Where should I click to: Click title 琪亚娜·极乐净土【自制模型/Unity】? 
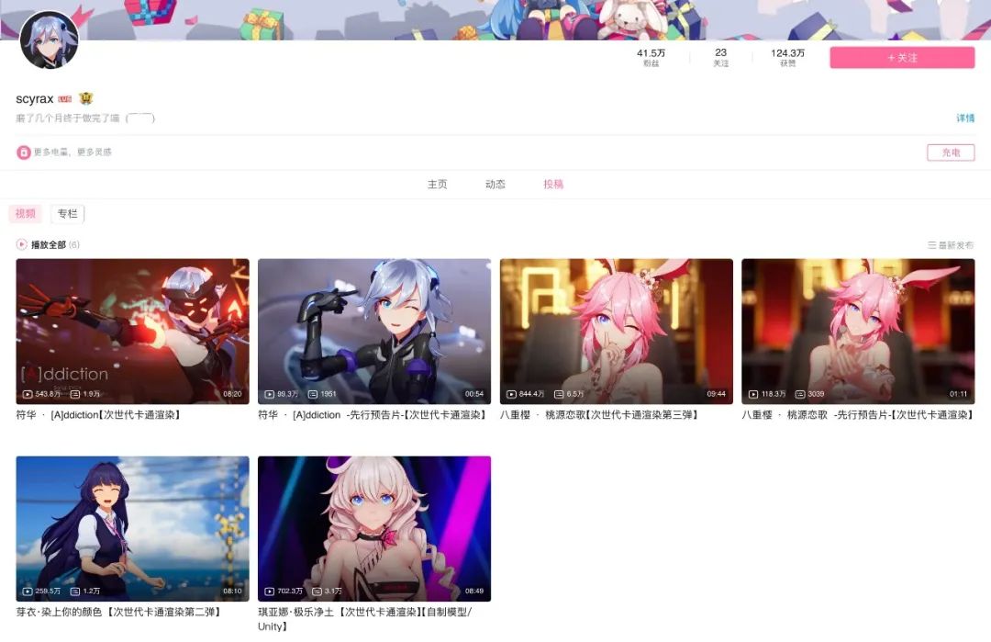364,619
